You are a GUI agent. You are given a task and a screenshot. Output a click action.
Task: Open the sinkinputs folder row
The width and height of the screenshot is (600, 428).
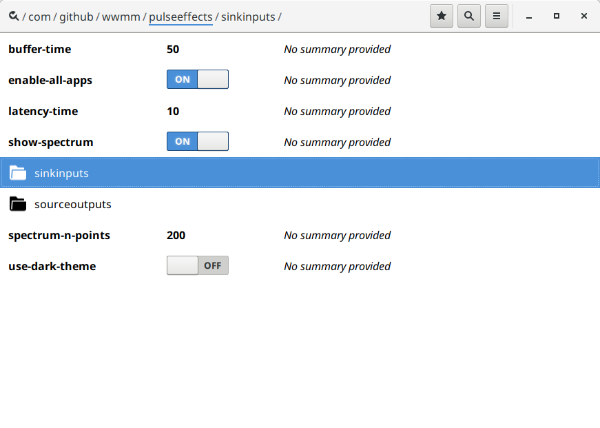(x=300, y=173)
